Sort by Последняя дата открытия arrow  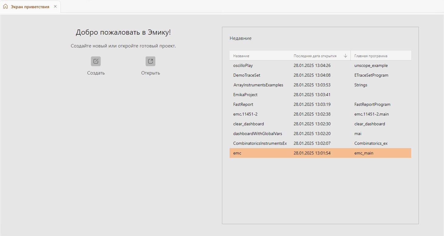pyautogui.click(x=345, y=56)
